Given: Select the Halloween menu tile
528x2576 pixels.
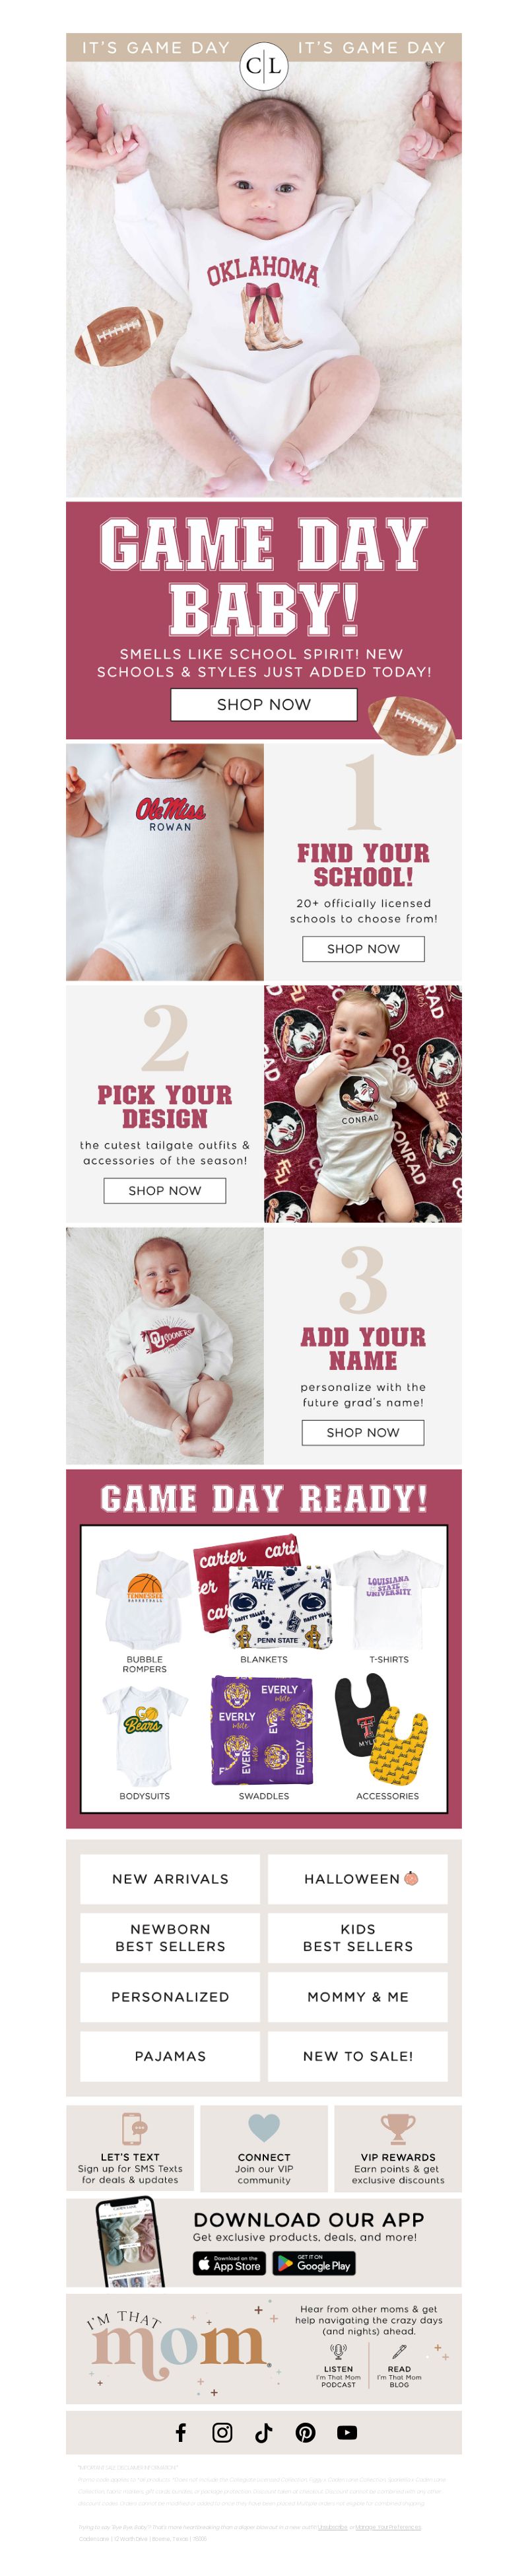Looking at the screenshot, I should [358, 1879].
